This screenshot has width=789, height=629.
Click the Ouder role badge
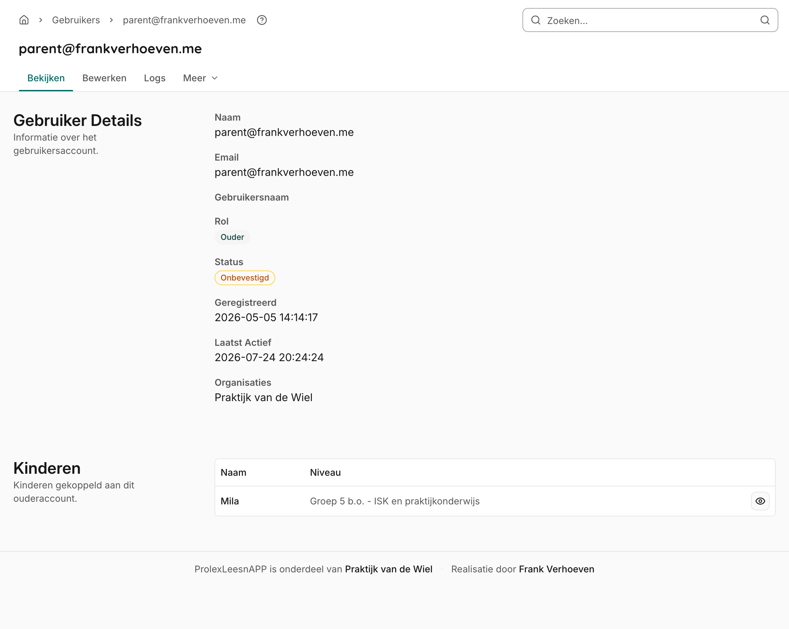[x=232, y=237]
